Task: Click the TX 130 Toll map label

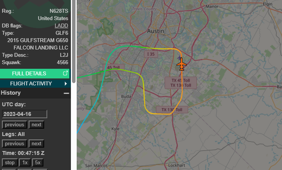Action: pos(172,110)
